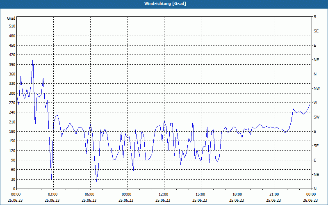
Task: Click the E compass label level with 450
Action: pos(315,46)
